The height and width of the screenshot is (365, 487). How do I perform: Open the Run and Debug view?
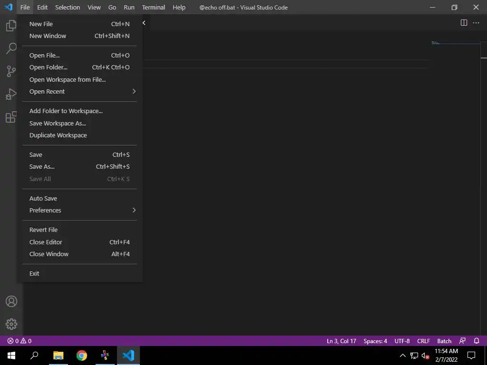(11, 94)
